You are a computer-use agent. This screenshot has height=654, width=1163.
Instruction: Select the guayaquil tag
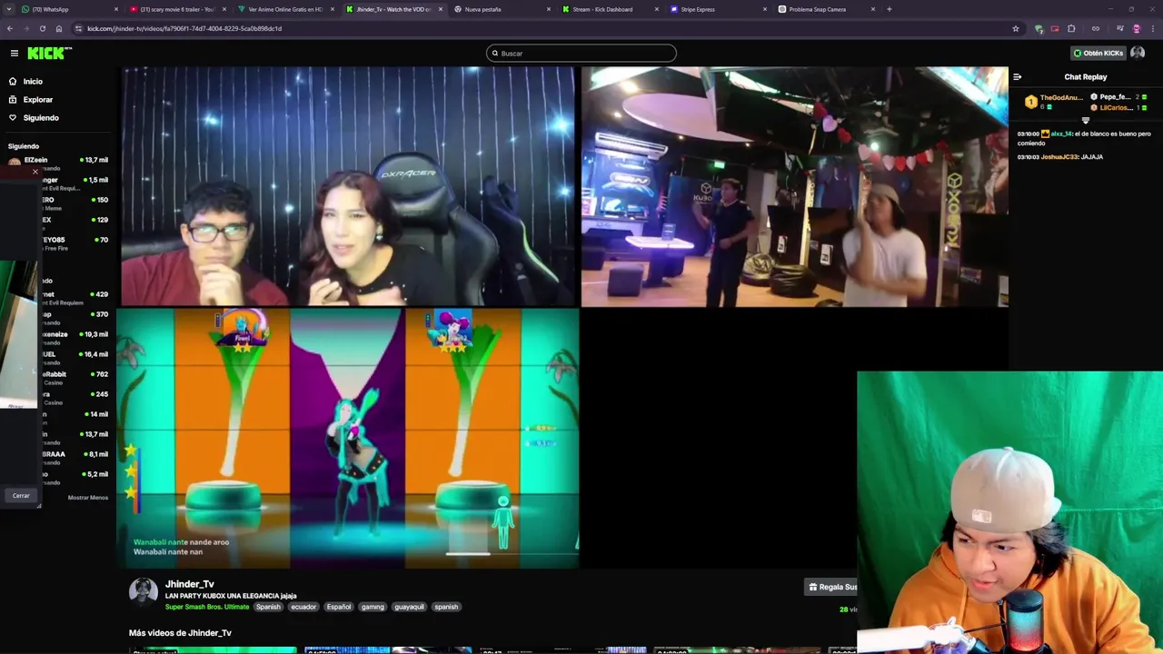pos(409,607)
